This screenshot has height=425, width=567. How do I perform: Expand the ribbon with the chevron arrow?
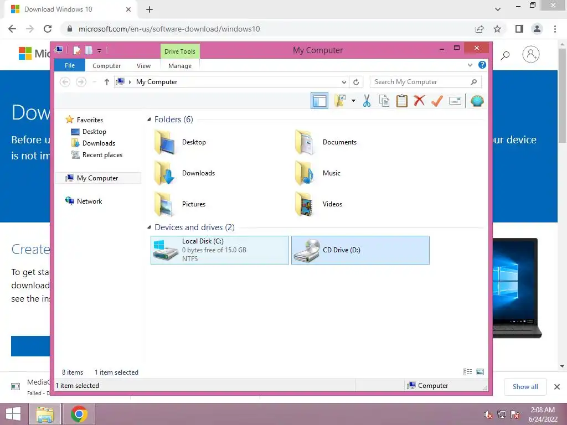point(470,65)
